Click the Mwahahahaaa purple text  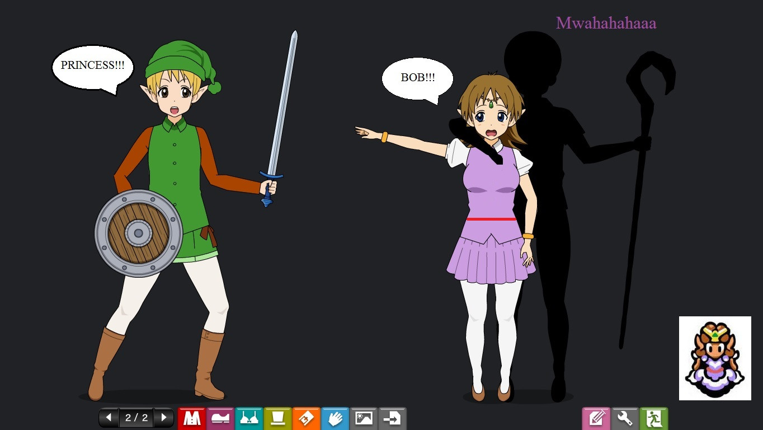606,23
